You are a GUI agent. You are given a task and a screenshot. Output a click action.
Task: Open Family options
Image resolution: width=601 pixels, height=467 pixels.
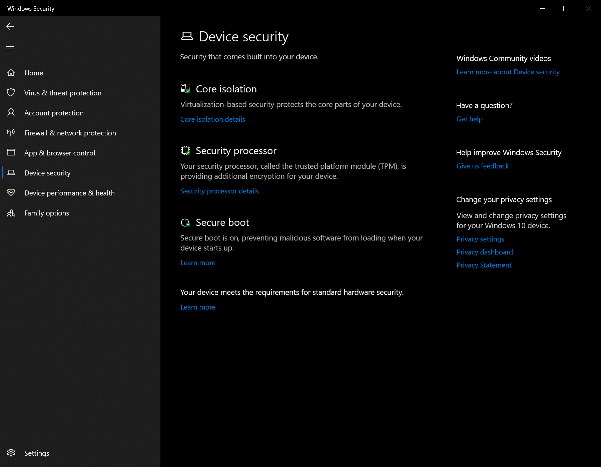pyautogui.click(x=80, y=213)
